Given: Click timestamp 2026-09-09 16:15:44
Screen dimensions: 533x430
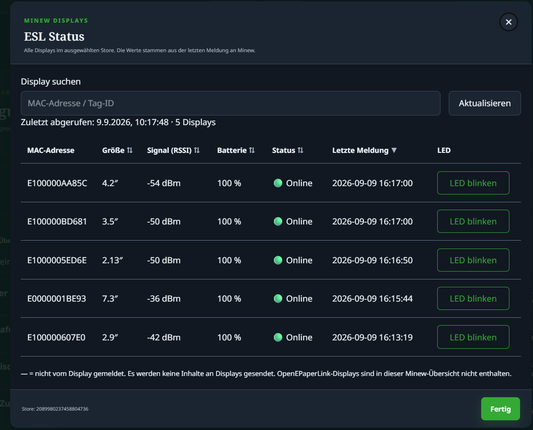Looking at the screenshot, I should click(372, 299).
